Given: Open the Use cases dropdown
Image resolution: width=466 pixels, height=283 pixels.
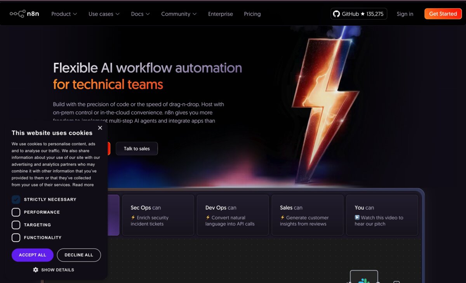Looking at the screenshot, I should [x=104, y=14].
